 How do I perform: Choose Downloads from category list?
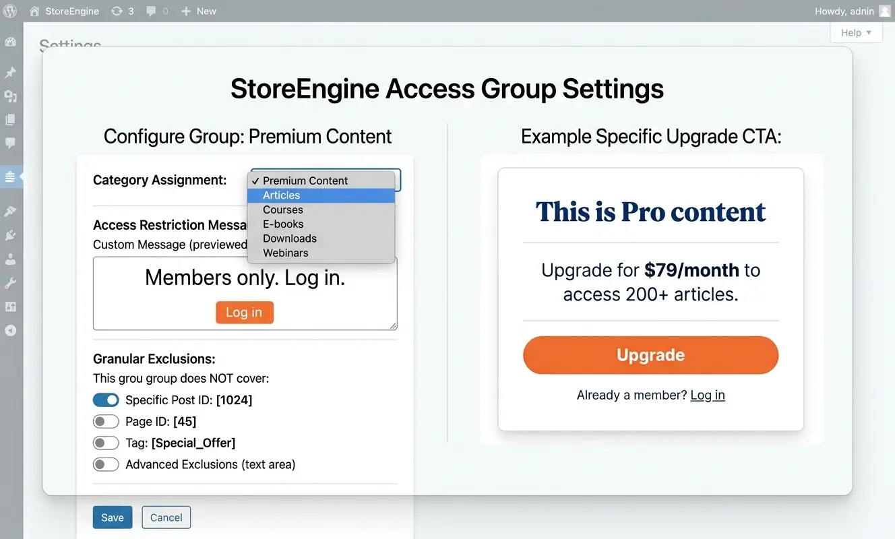321,239
